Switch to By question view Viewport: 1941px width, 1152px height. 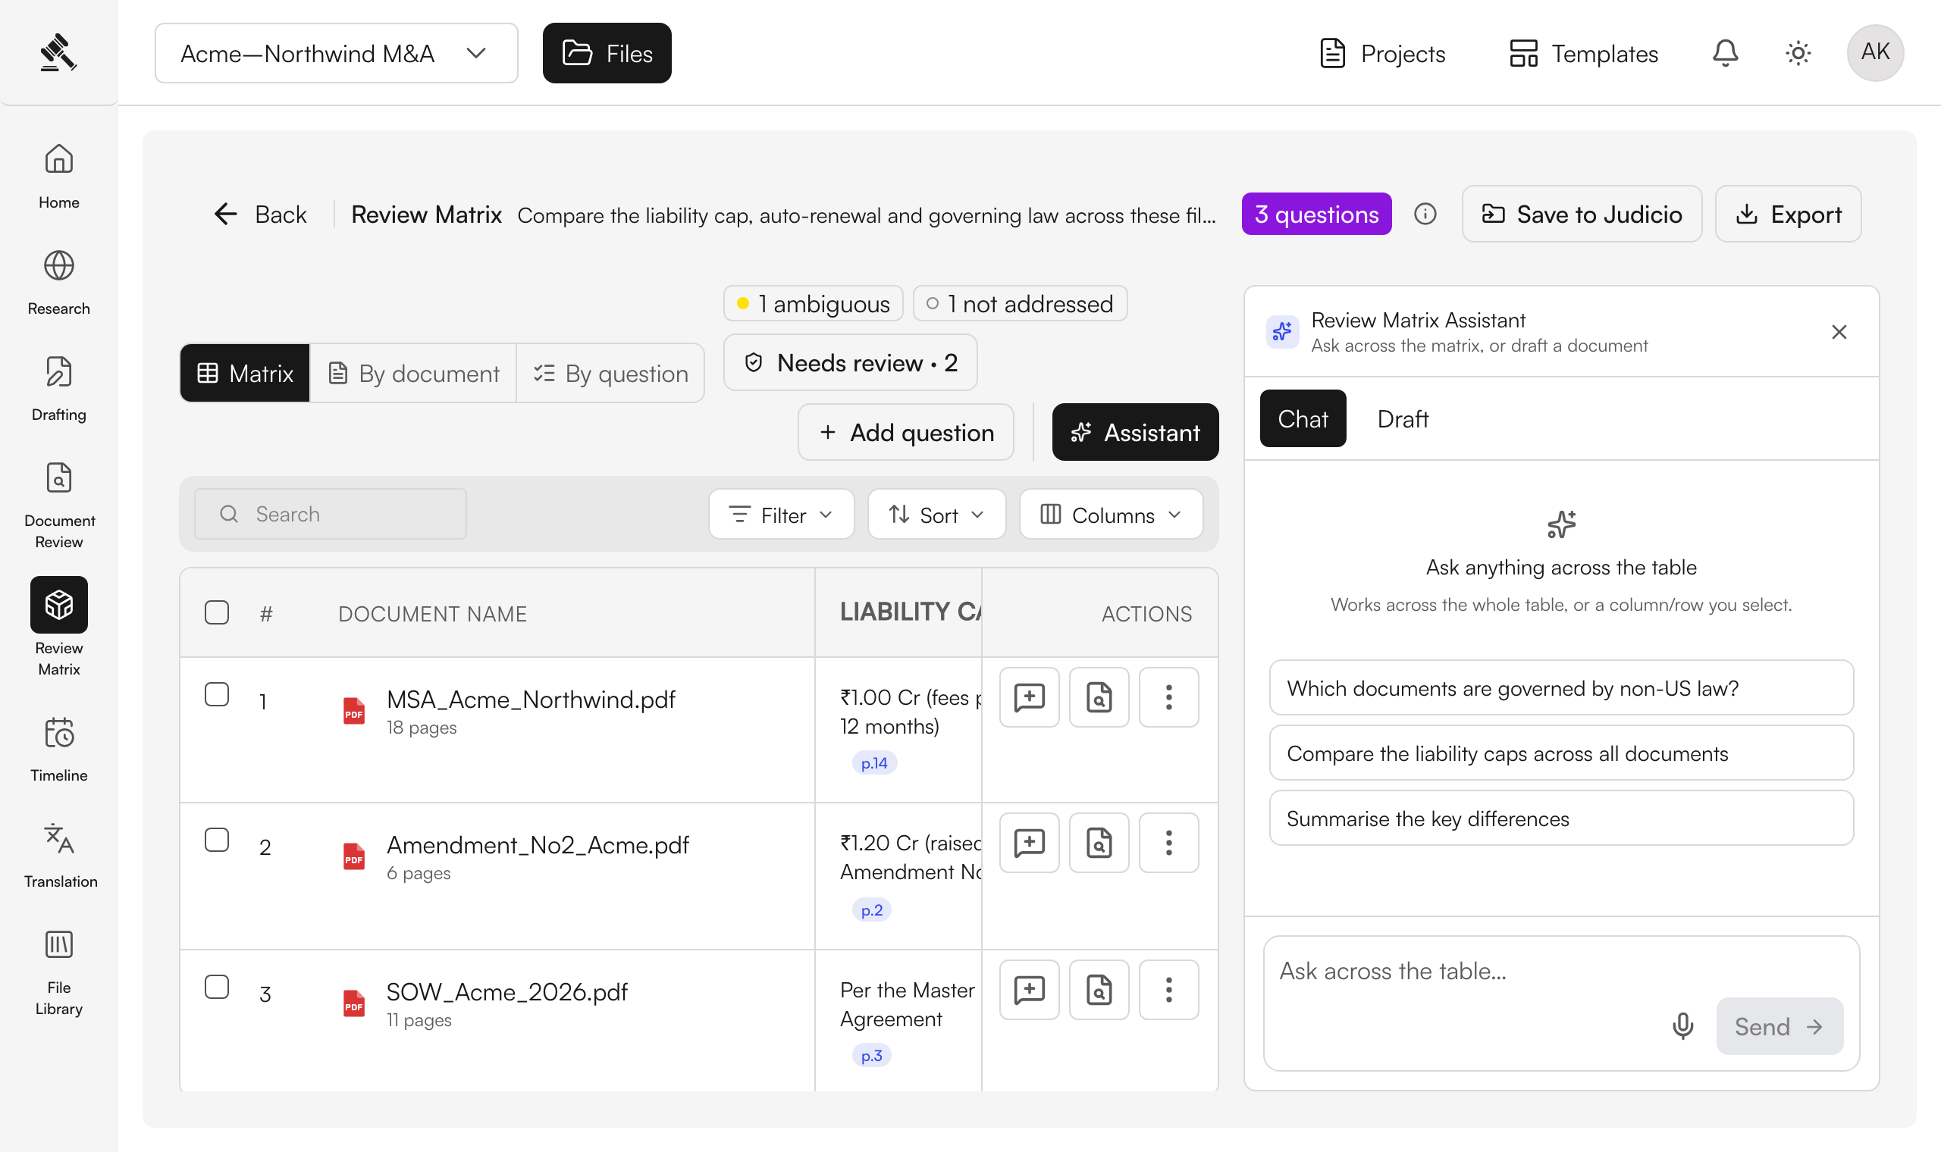click(610, 374)
